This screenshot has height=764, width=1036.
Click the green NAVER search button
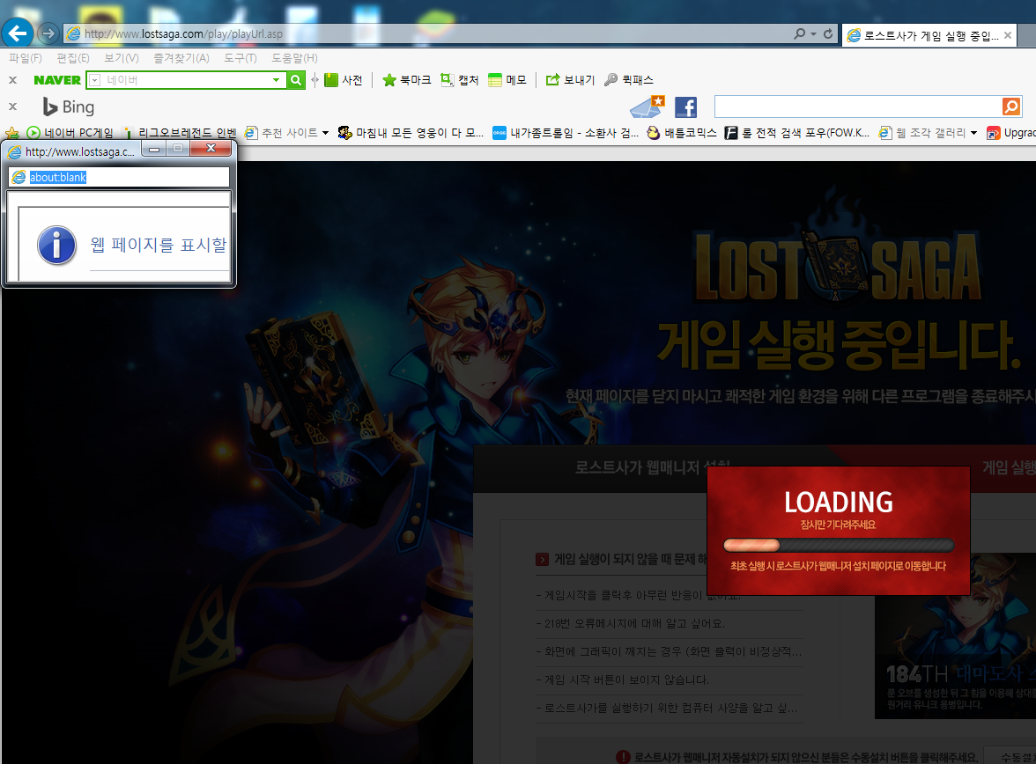tap(296, 80)
